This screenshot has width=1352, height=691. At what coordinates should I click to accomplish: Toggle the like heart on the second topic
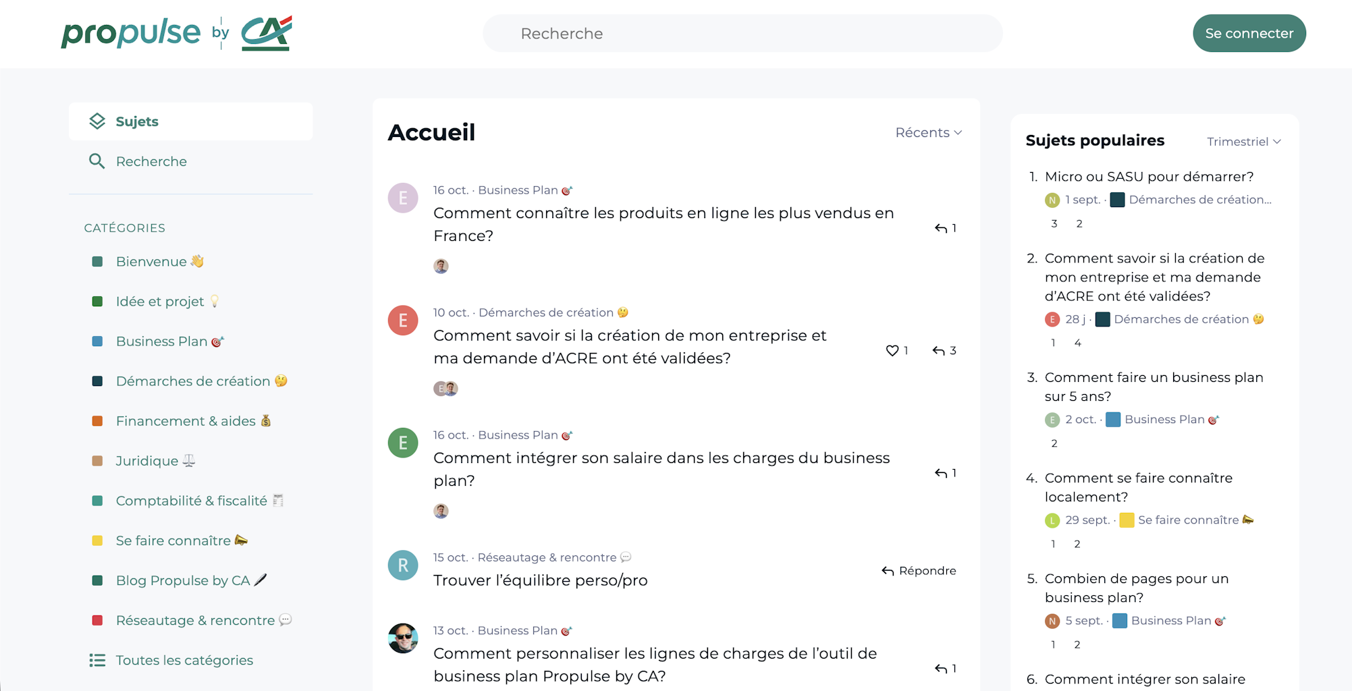pyautogui.click(x=891, y=350)
